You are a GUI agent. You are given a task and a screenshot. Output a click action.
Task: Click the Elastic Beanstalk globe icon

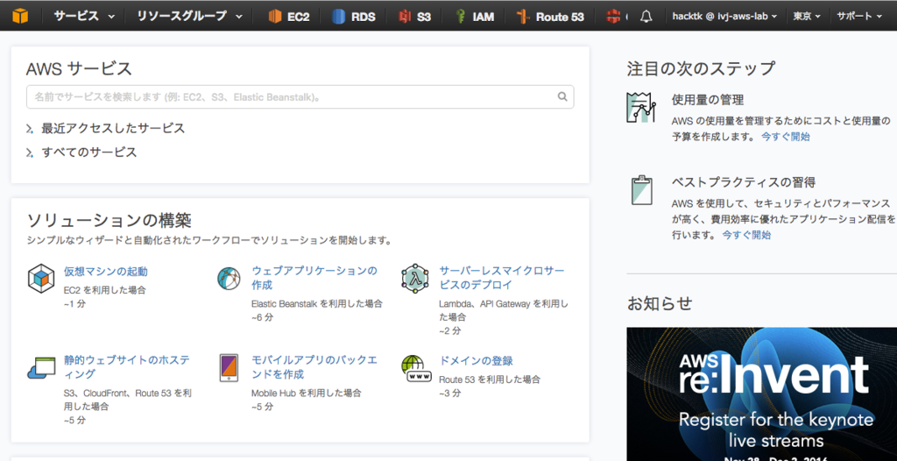[229, 279]
